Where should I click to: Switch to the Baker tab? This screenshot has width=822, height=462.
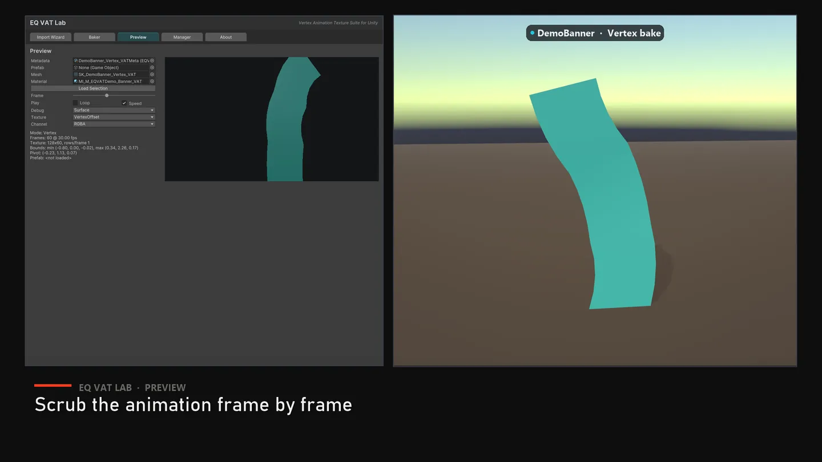(x=95, y=37)
